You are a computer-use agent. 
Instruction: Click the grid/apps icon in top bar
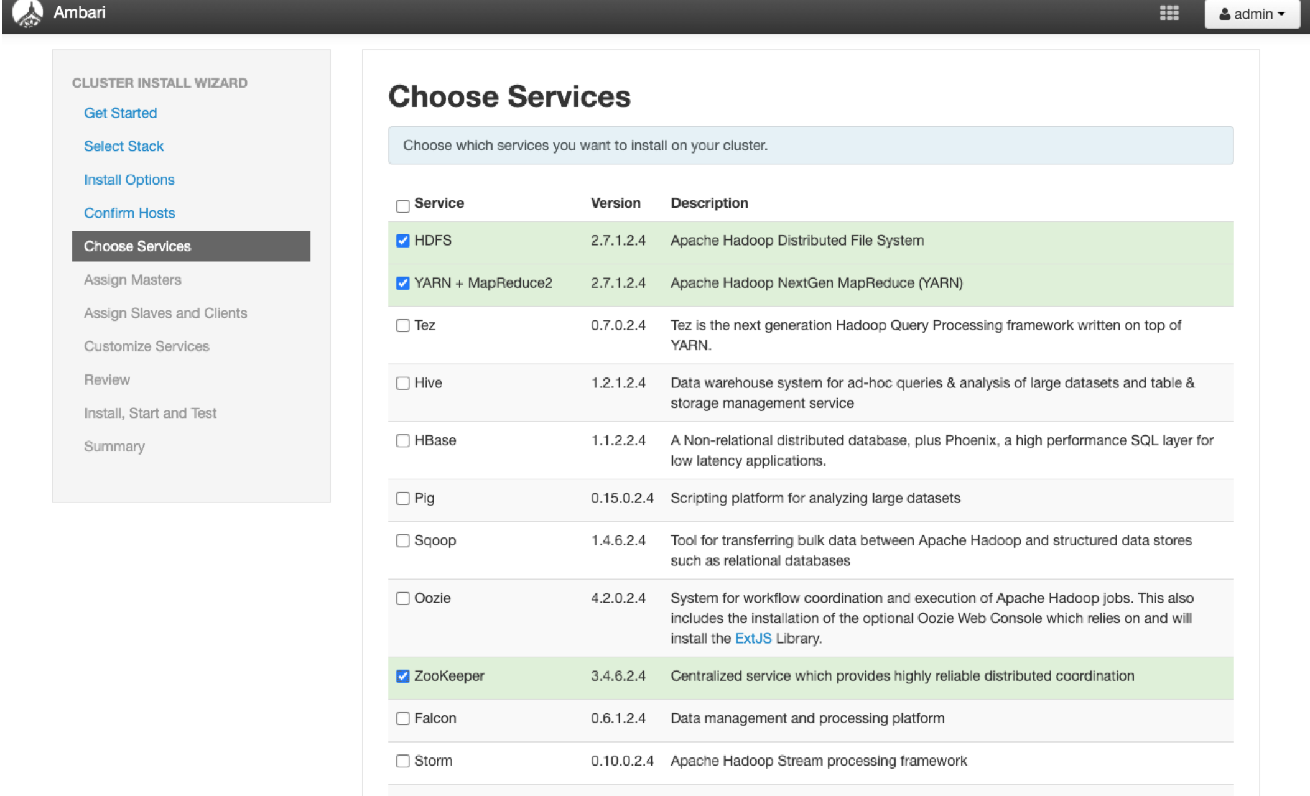point(1171,12)
